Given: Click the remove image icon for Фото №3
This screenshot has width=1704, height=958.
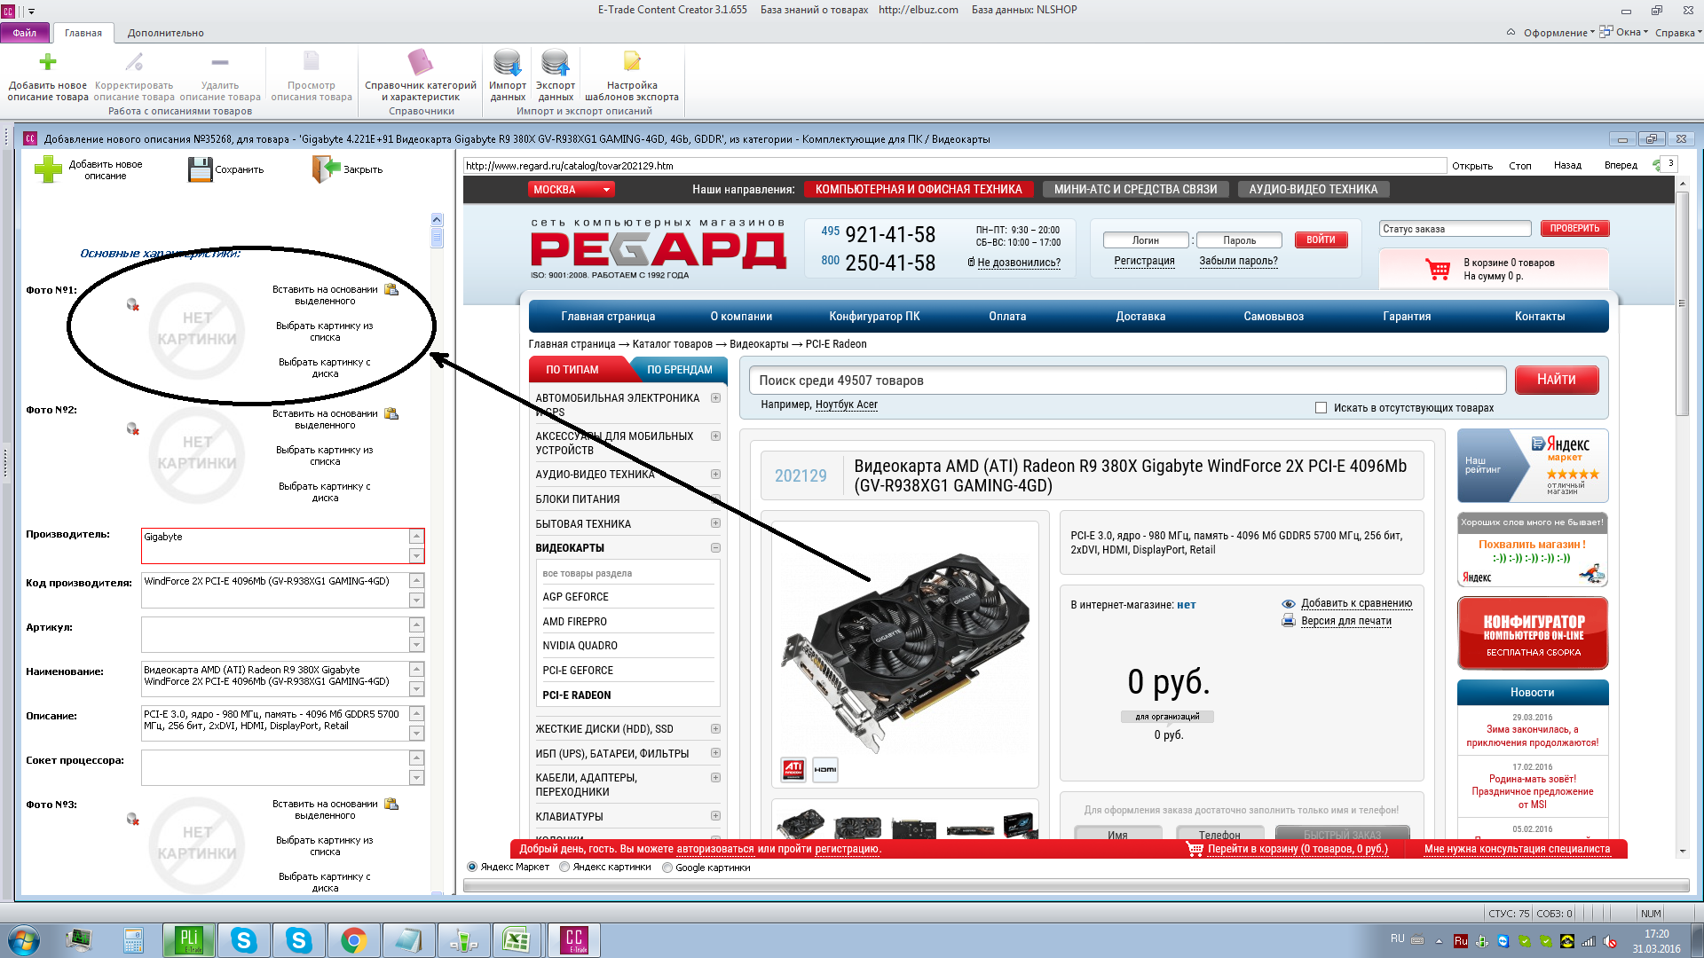Looking at the screenshot, I should tap(133, 819).
